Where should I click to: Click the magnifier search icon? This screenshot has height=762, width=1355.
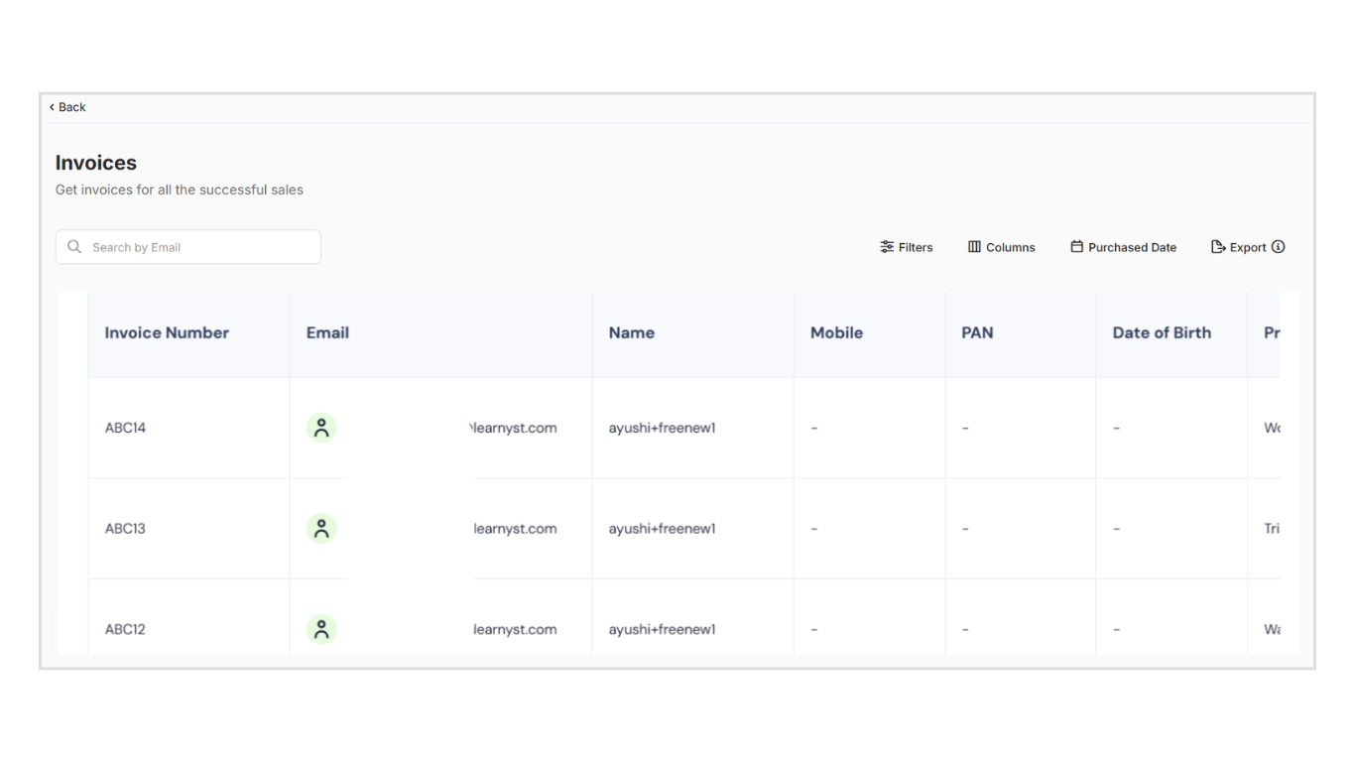pyautogui.click(x=74, y=247)
